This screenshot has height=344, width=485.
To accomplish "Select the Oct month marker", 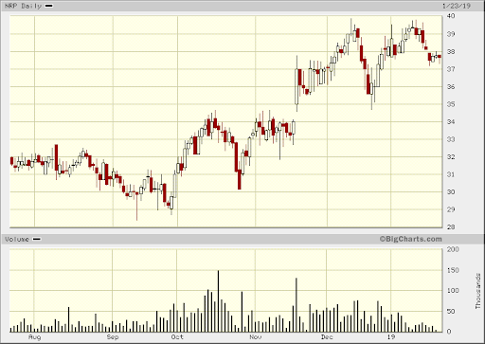I will tap(177, 337).
